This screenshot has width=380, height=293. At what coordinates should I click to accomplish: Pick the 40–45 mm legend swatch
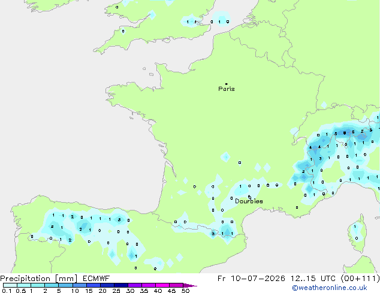point(162,285)
